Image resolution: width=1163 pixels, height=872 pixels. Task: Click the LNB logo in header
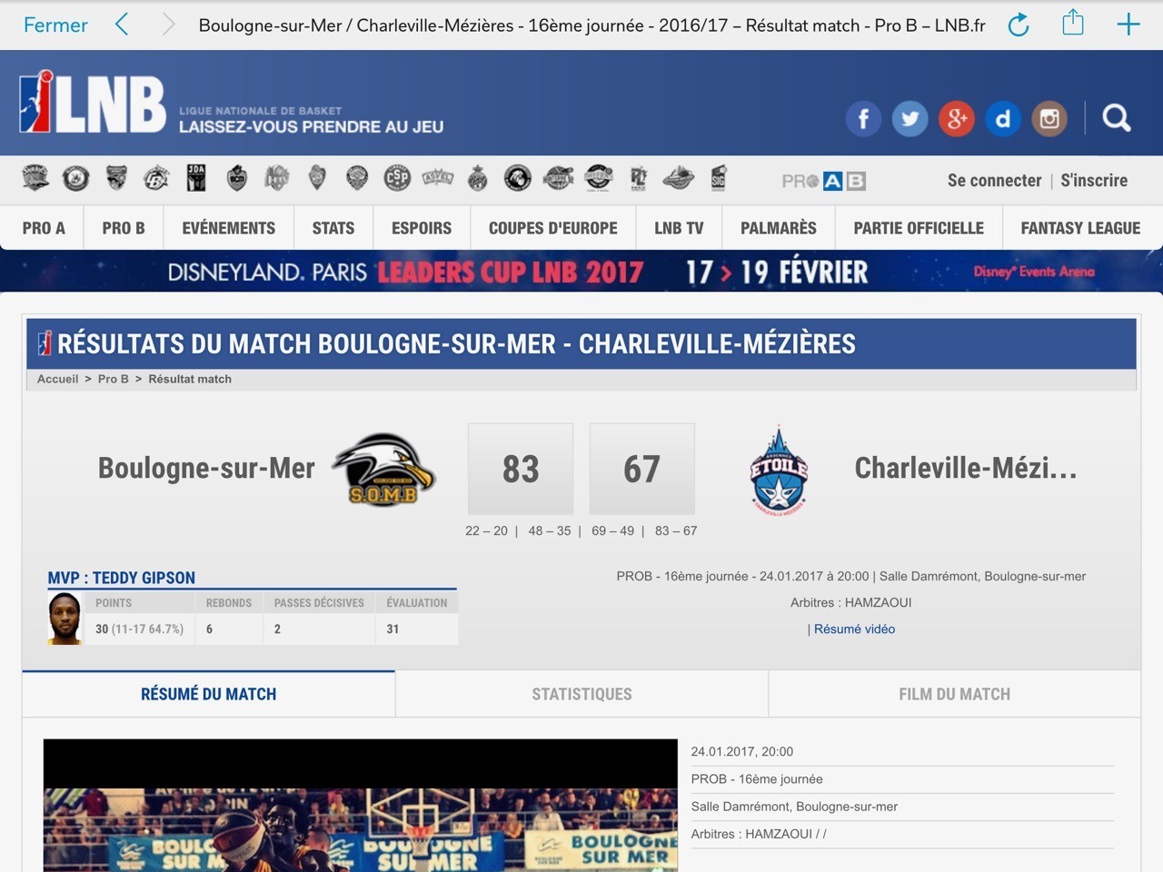coord(92,102)
